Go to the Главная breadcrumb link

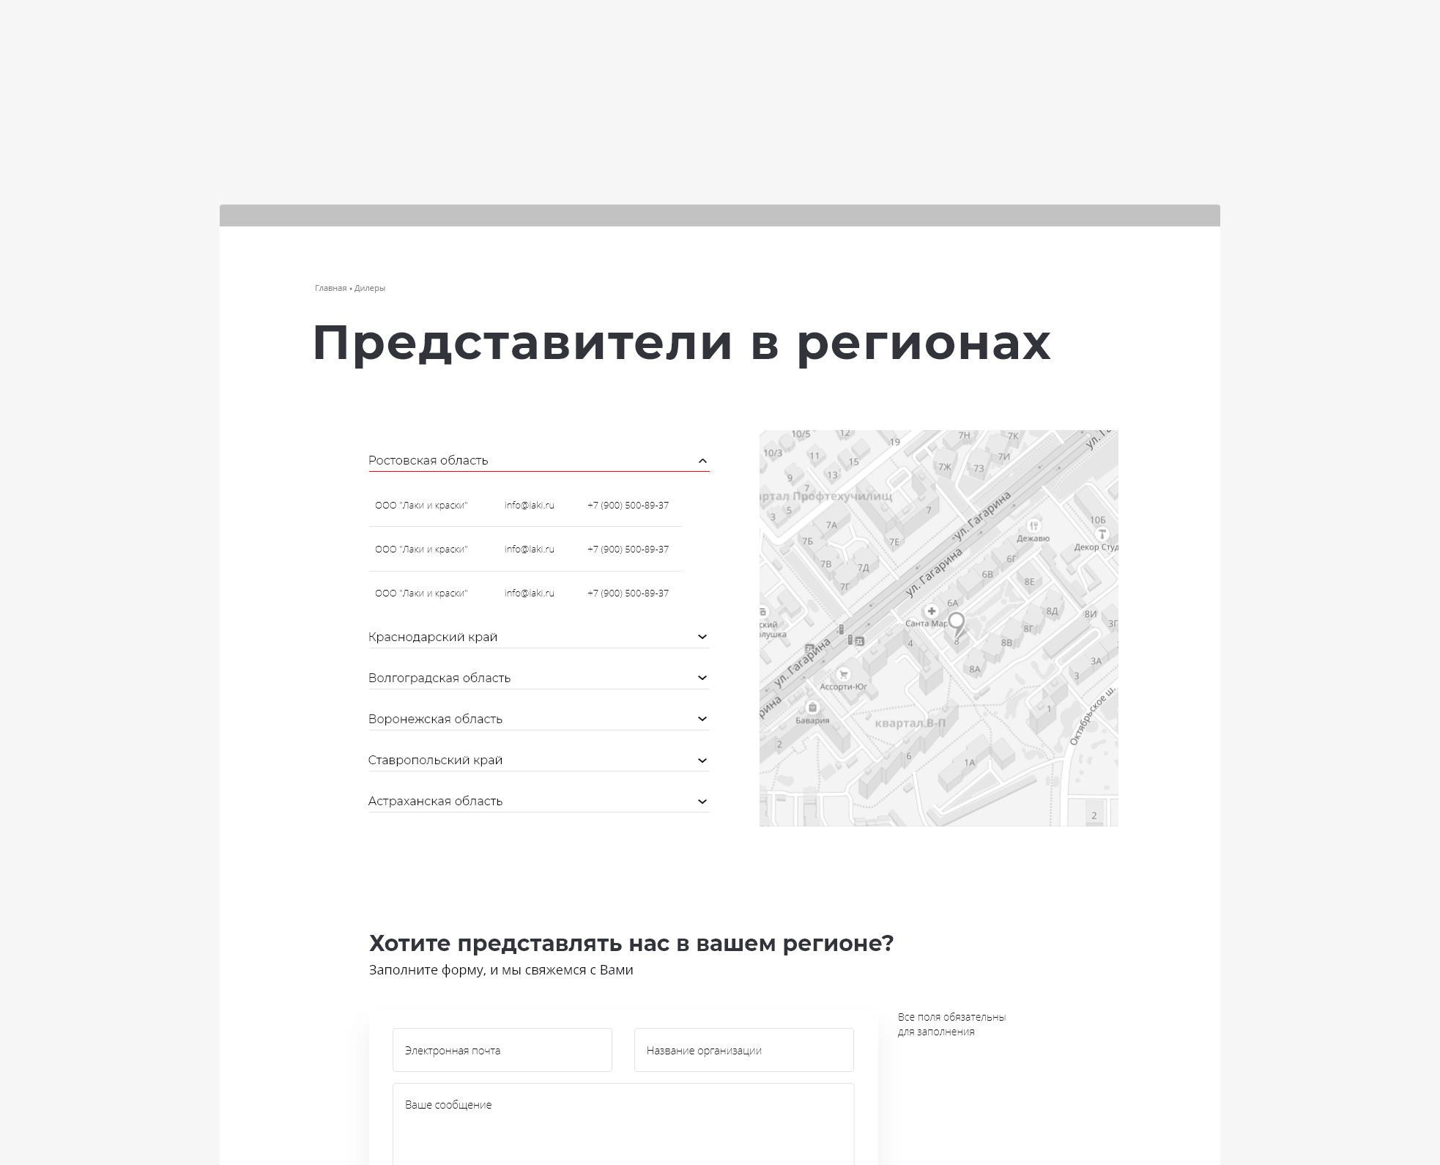click(330, 288)
